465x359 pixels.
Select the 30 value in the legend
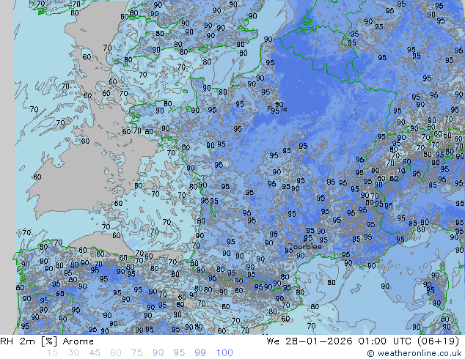(x=73, y=353)
